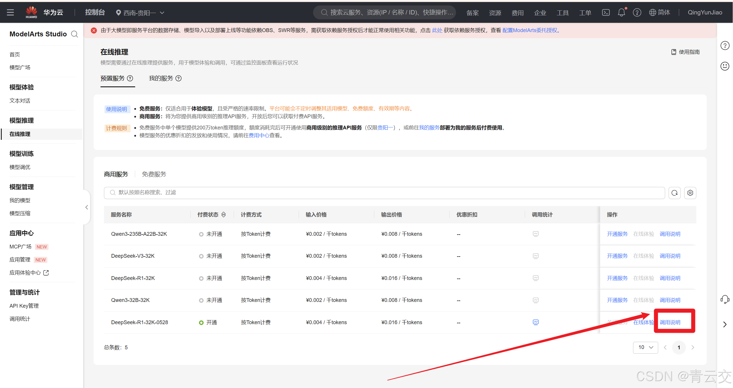Open 调用统计 in sidebar
Image resolution: width=733 pixels, height=388 pixels.
tap(20, 319)
